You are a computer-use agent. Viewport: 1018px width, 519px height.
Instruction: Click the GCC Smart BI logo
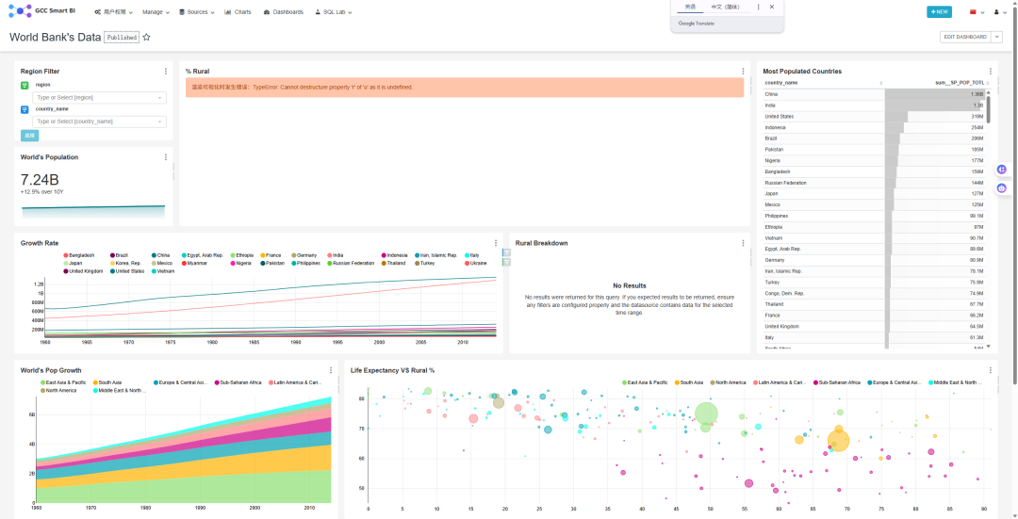click(42, 11)
